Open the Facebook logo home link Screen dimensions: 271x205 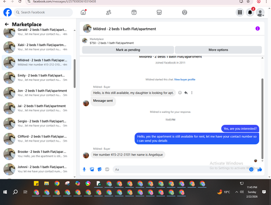click(8, 12)
